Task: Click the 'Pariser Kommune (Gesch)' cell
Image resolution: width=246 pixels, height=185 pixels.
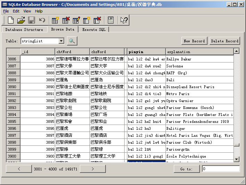Action: click(x=200, y=108)
